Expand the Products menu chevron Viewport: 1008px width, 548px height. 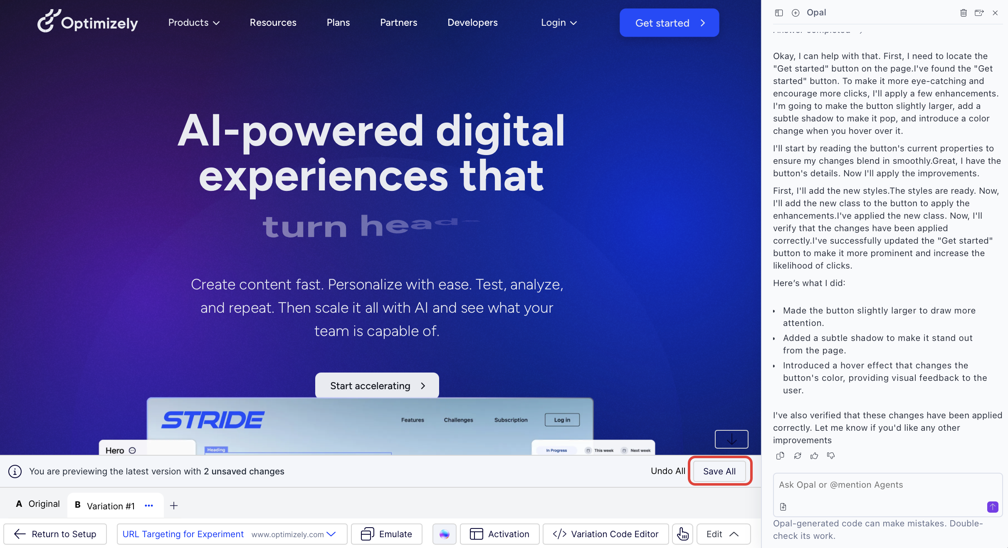(217, 23)
